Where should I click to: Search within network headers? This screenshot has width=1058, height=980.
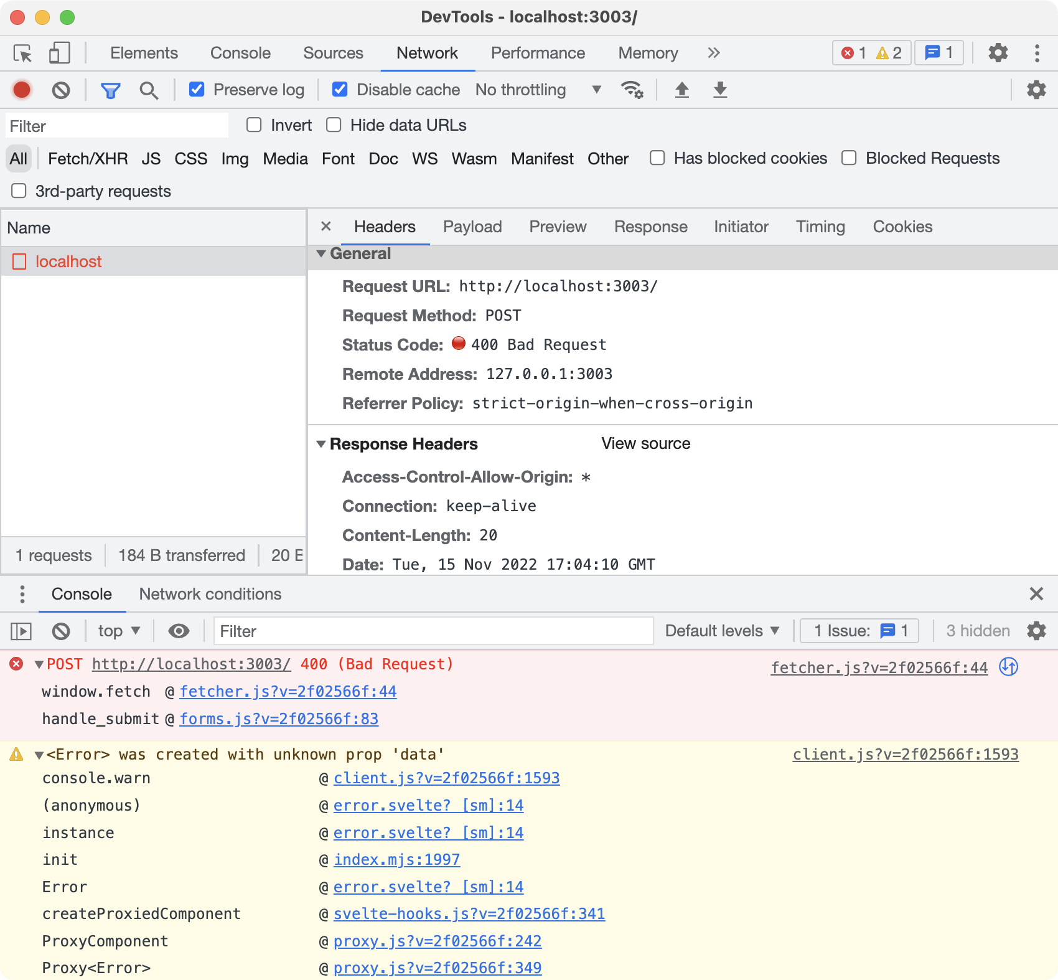(148, 90)
